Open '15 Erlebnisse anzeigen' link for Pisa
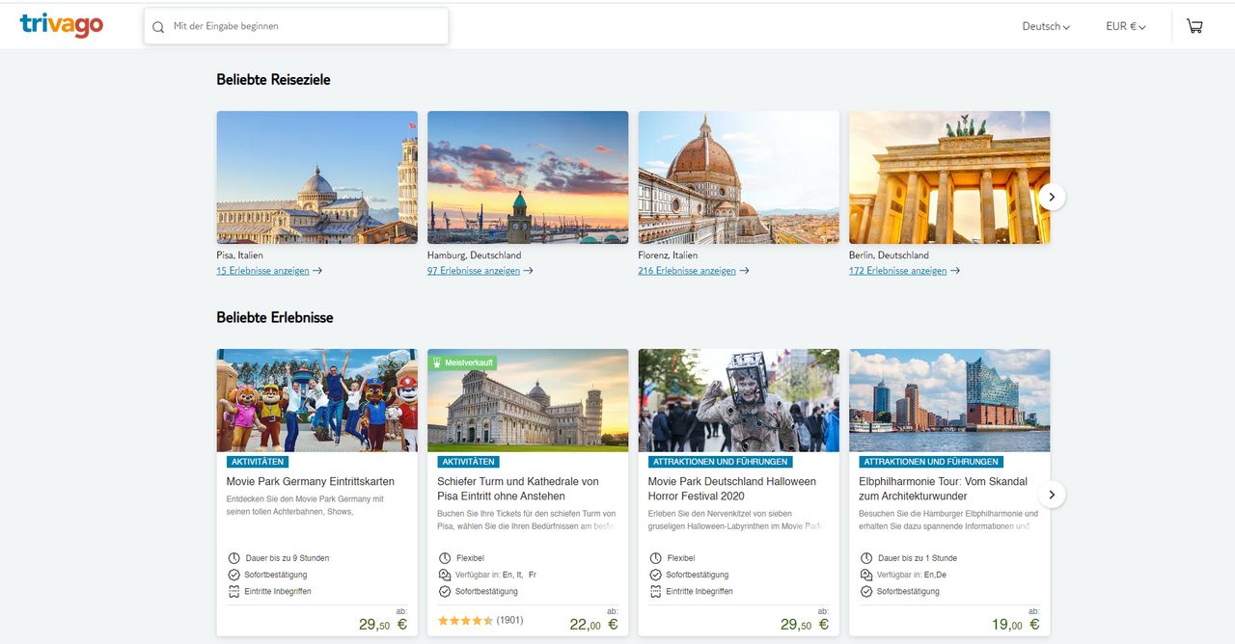Viewport: 1235px width, 644px height. 263,271
